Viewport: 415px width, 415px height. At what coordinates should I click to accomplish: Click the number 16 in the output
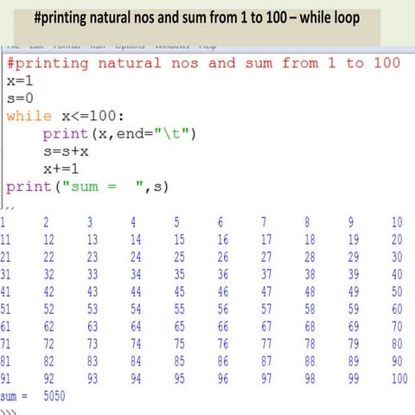pos(223,239)
